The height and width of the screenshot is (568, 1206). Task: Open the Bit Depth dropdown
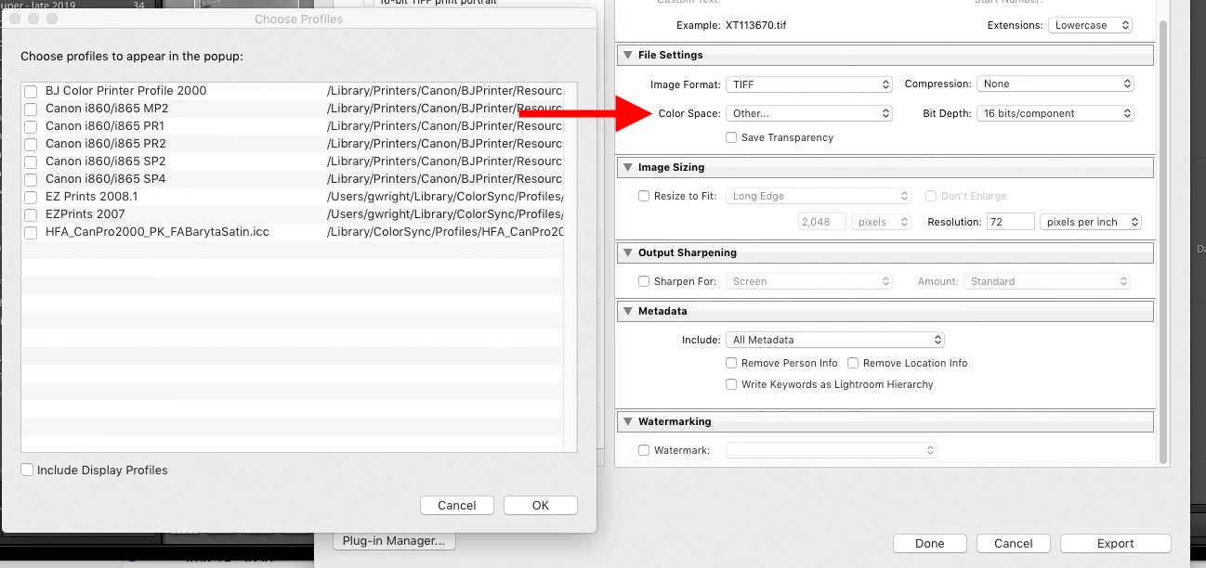(x=1055, y=113)
